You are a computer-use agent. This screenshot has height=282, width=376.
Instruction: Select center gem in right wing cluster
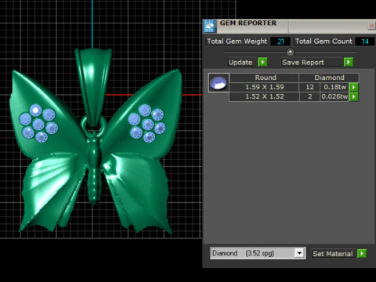click(x=148, y=125)
